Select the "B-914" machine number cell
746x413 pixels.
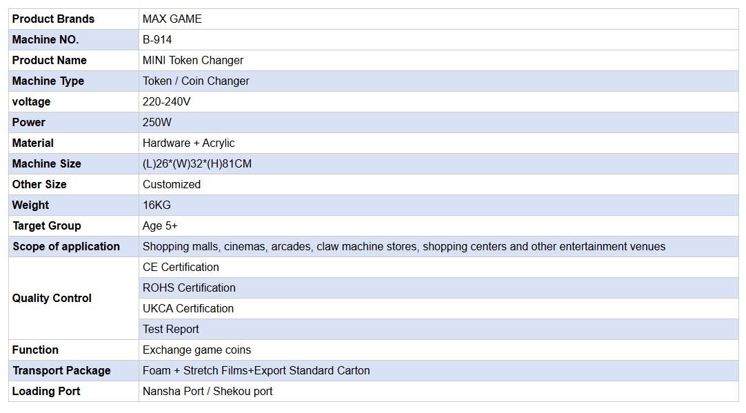[157, 40]
